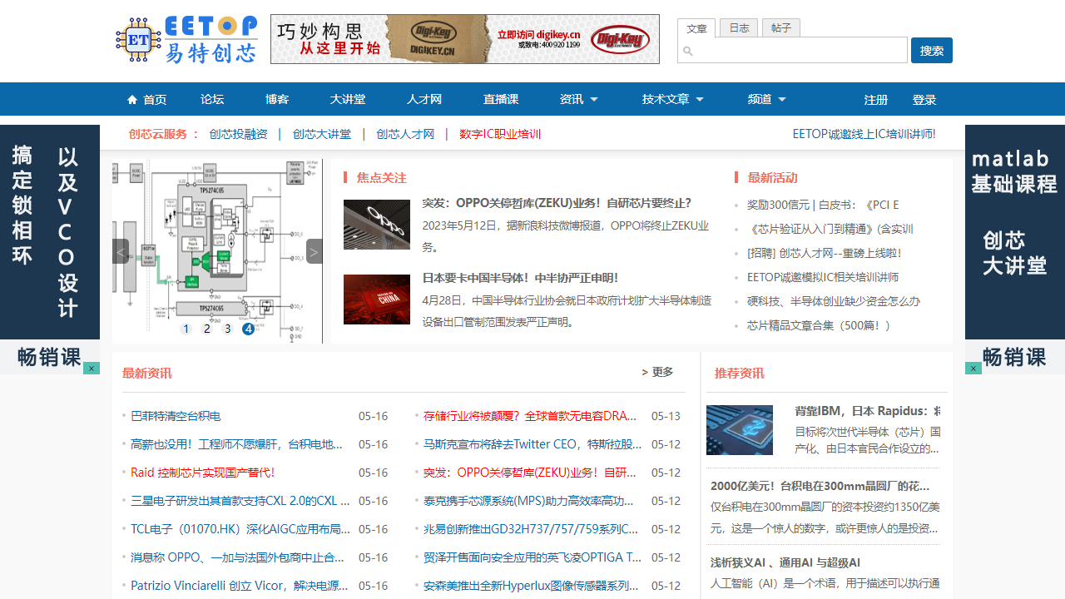This screenshot has height=599, width=1065.
Task: Open activity 《芯片验证从入门到精通》
Action: pos(830,229)
